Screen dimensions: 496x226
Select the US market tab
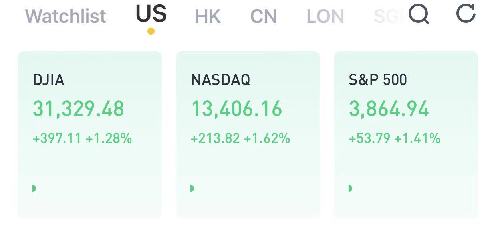coord(151,14)
